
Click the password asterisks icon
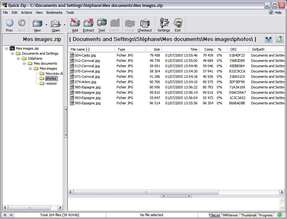coord(268,39)
